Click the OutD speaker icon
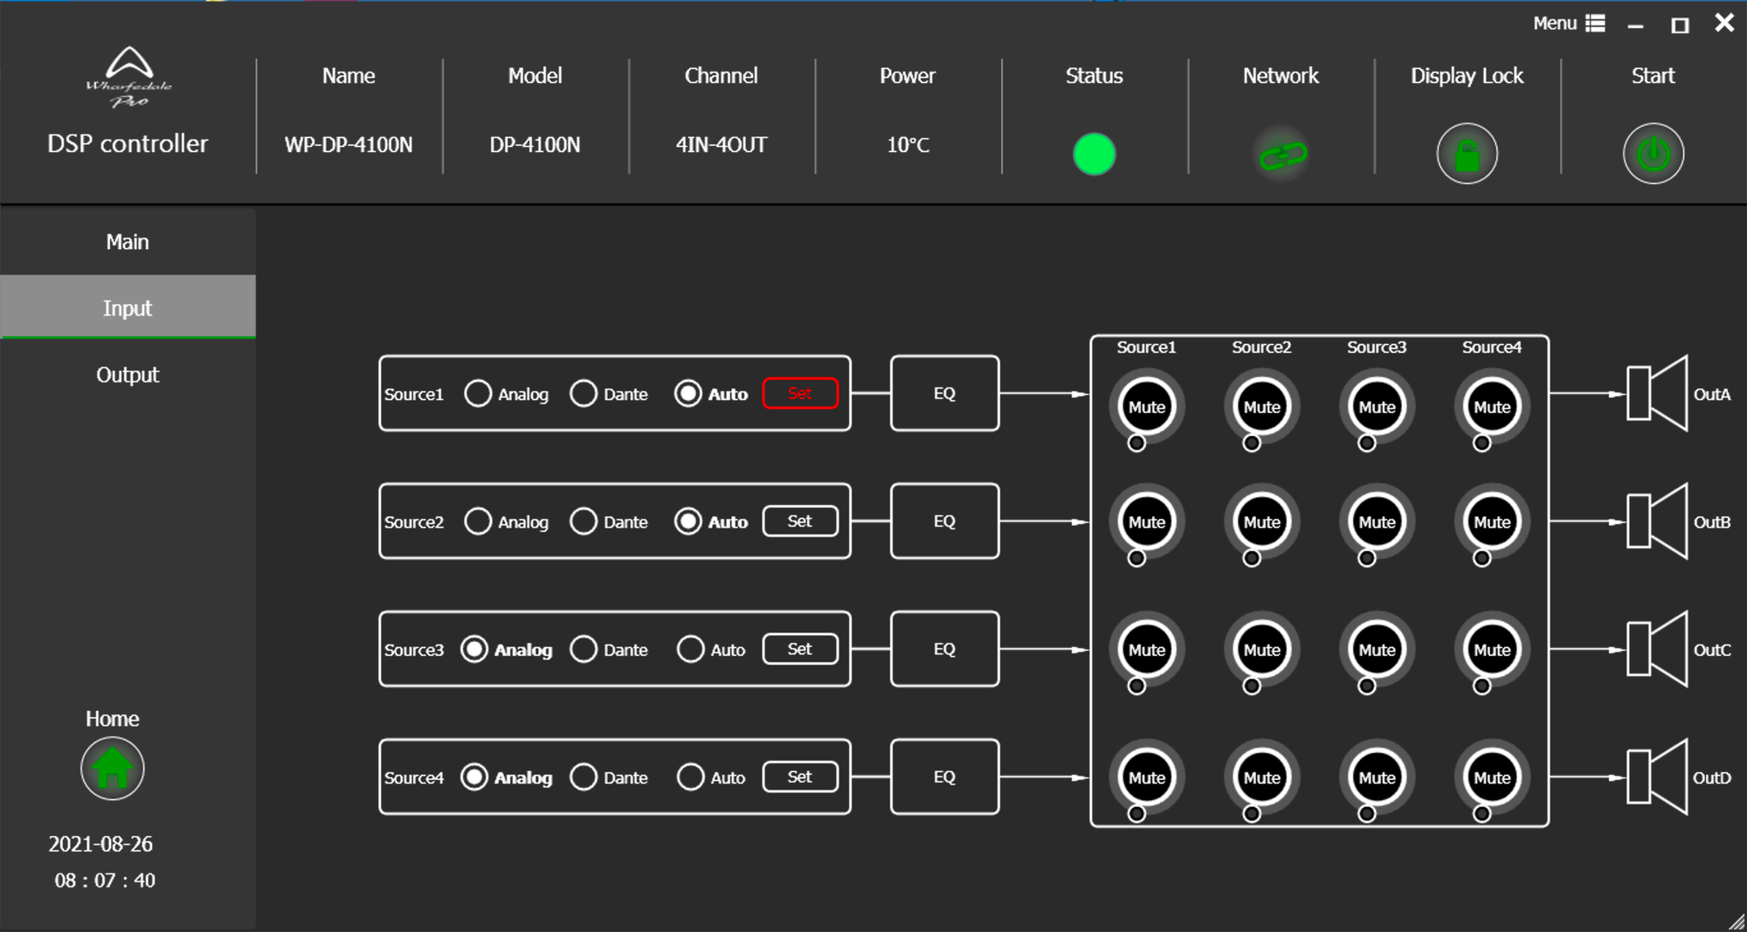The image size is (1747, 932). point(1656,777)
